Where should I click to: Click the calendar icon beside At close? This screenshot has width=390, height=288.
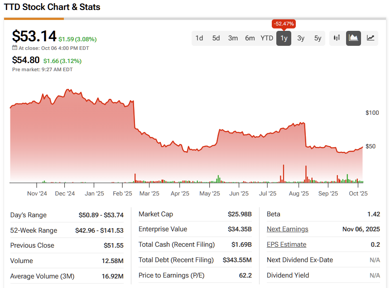click(x=14, y=48)
